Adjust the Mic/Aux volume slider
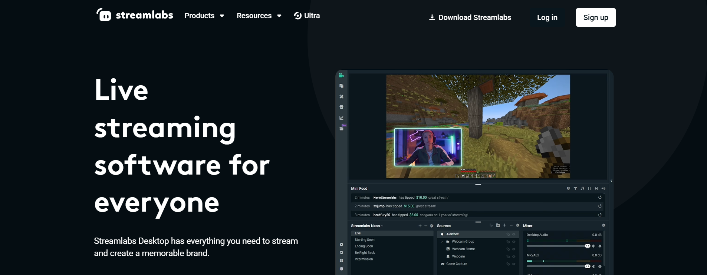 pyautogui.click(x=558, y=266)
